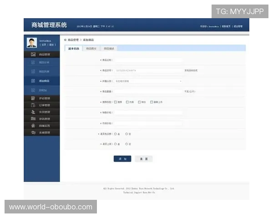Click 添加商品 text in the breadcrumb

point(88,40)
